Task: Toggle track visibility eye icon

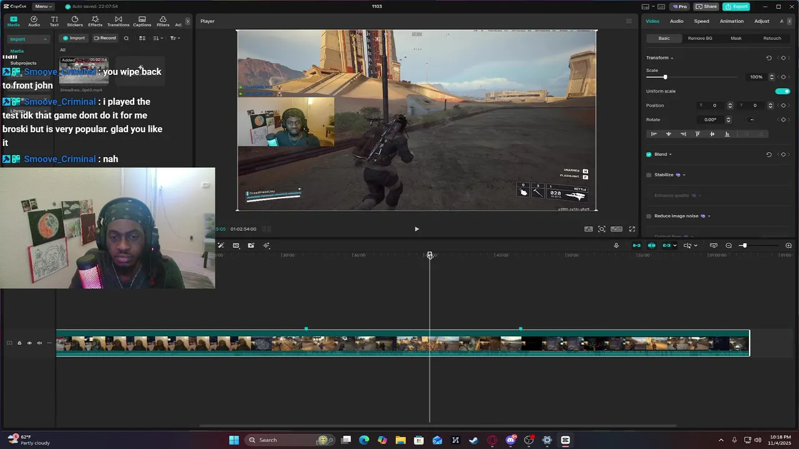Action: tap(29, 343)
